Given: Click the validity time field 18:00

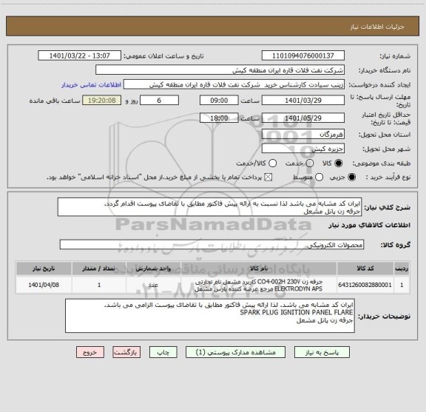Looking at the screenshot, I should [219, 118].
